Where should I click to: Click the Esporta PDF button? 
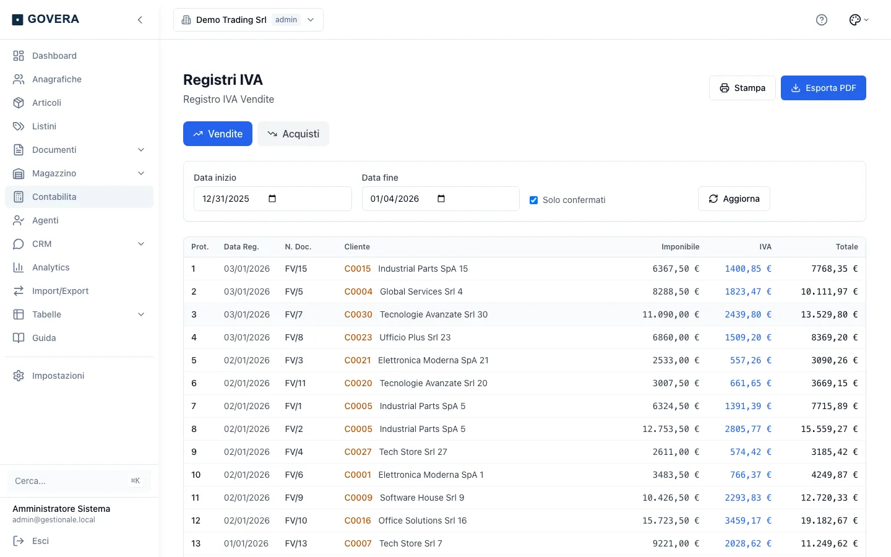[824, 88]
